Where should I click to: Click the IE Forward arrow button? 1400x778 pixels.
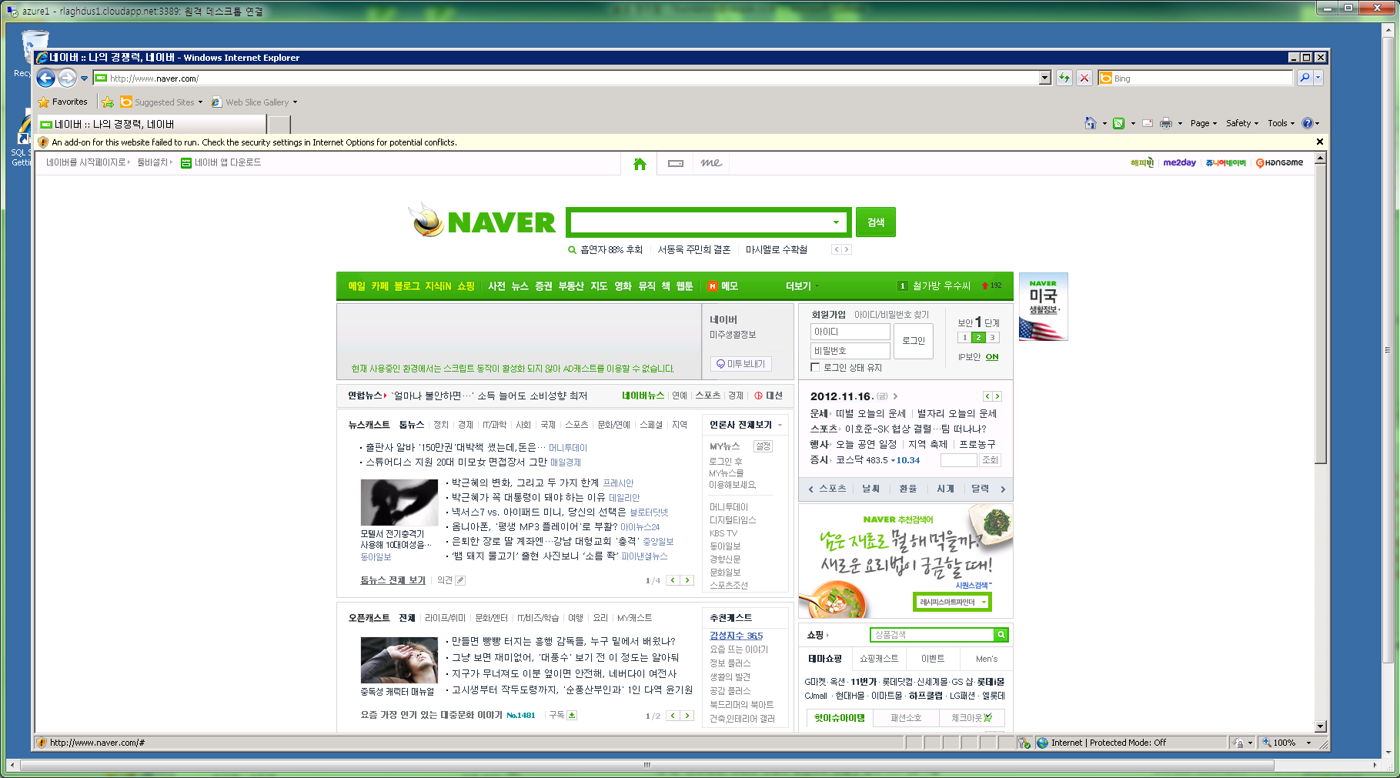68,78
